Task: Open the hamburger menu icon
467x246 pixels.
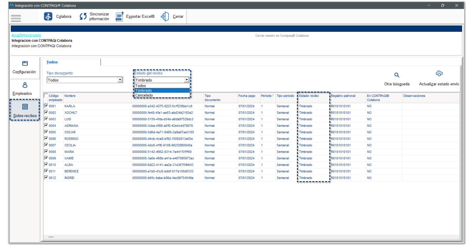Action: pos(16,18)
